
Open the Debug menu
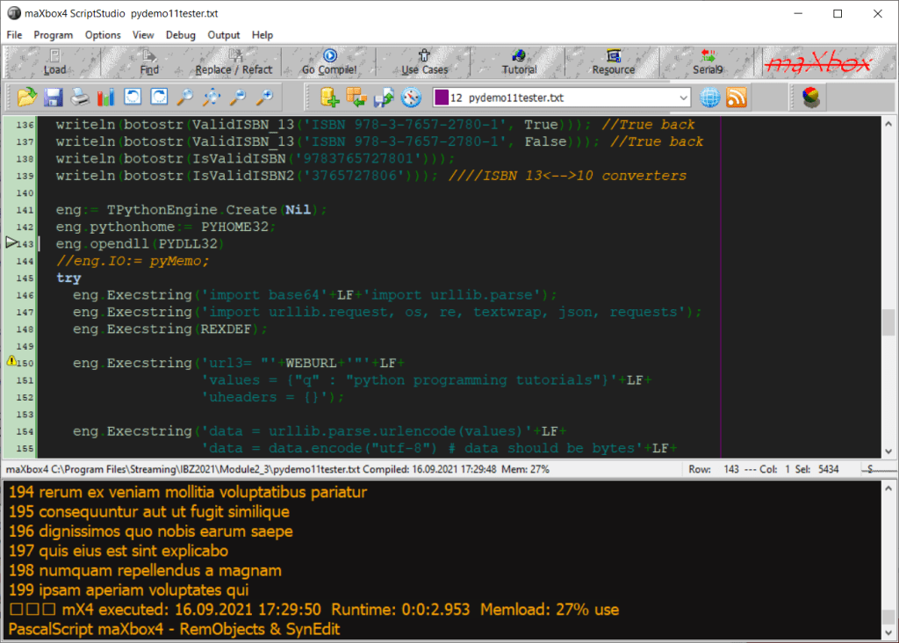[x=181, y=35]
